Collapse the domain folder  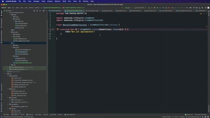tap(10, 32)
